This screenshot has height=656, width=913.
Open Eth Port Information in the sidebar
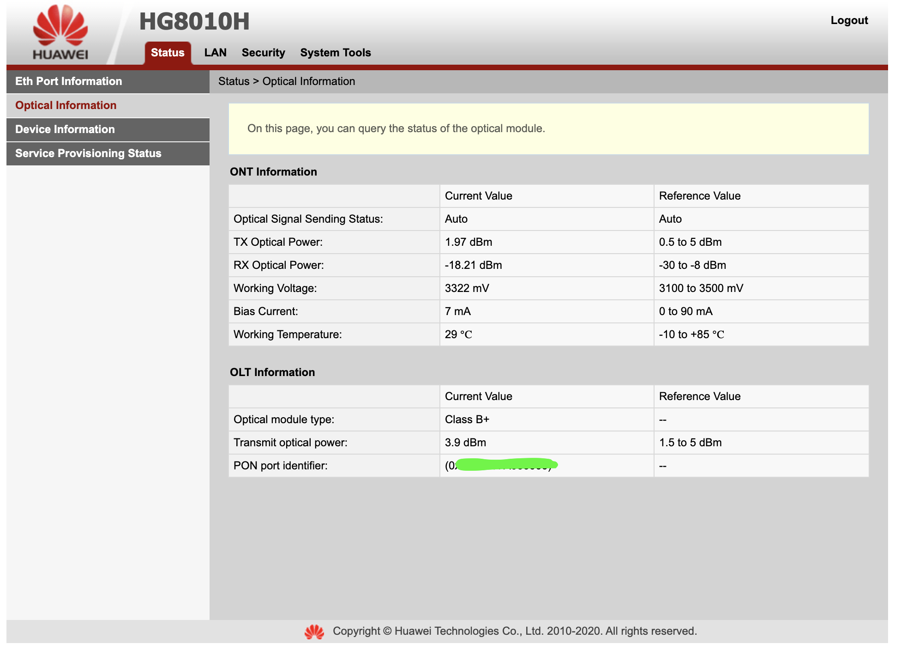click(68, 81)
